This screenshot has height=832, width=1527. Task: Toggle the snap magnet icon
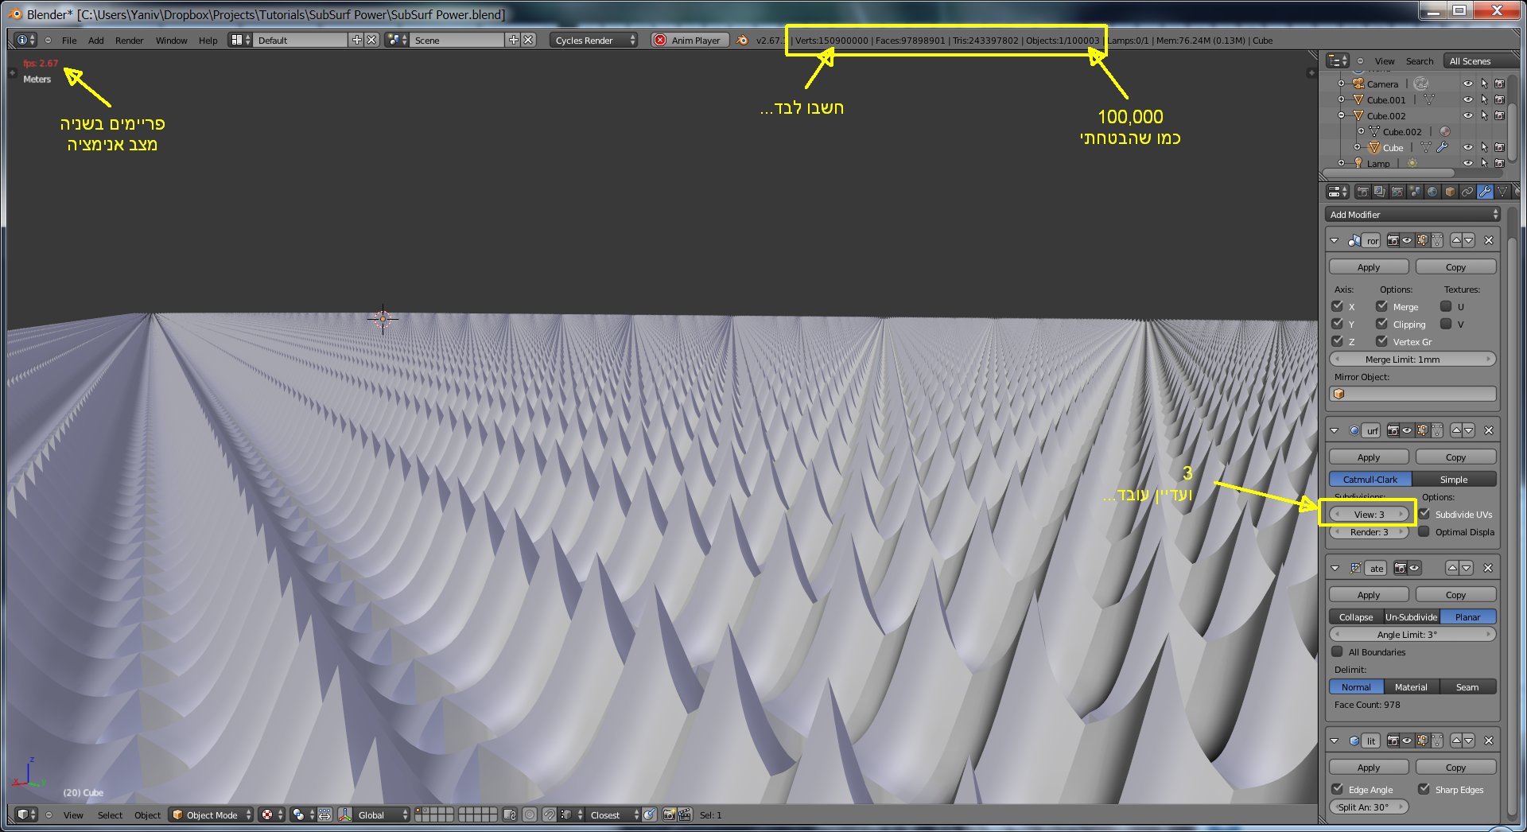550,815
